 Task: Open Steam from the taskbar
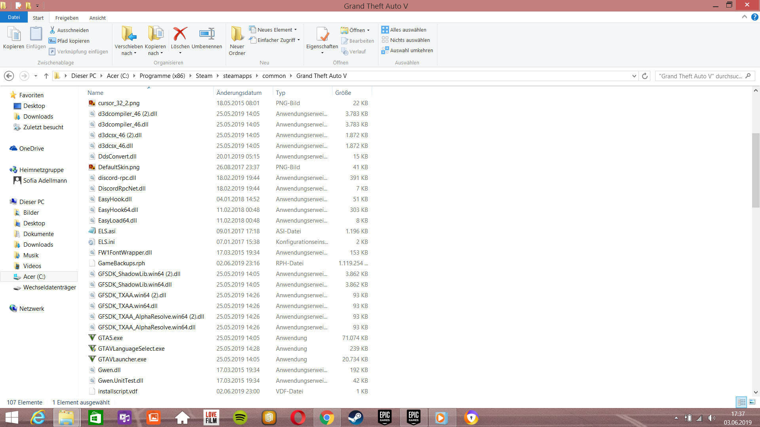tap(355, 418)
